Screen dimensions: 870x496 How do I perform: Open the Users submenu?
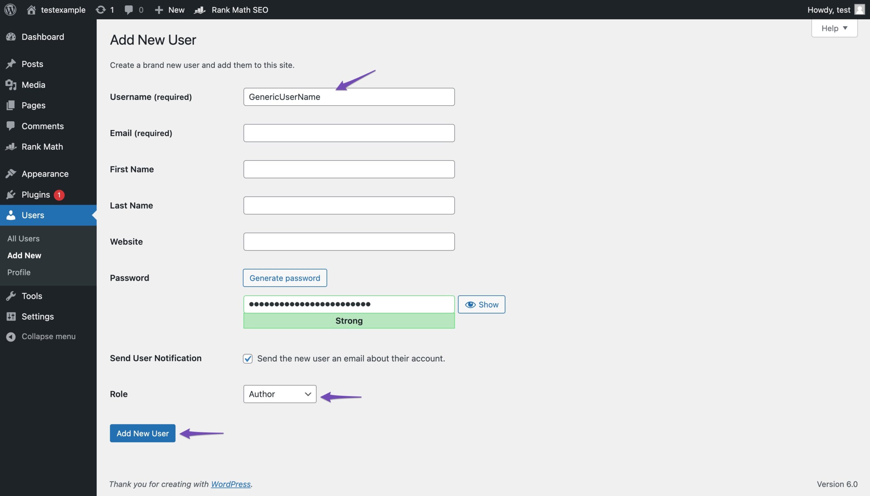pos(32,215)
